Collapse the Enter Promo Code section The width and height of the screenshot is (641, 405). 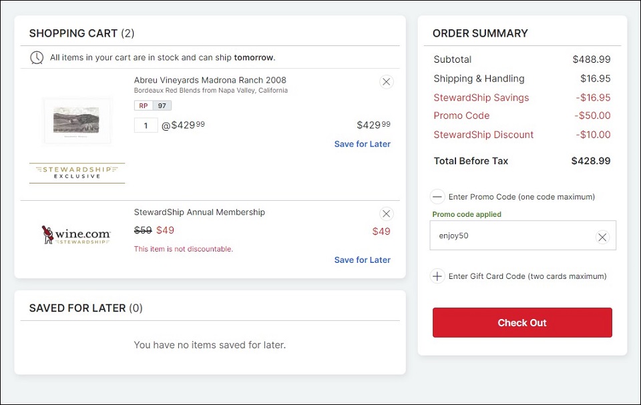click(x=437, y=197)
